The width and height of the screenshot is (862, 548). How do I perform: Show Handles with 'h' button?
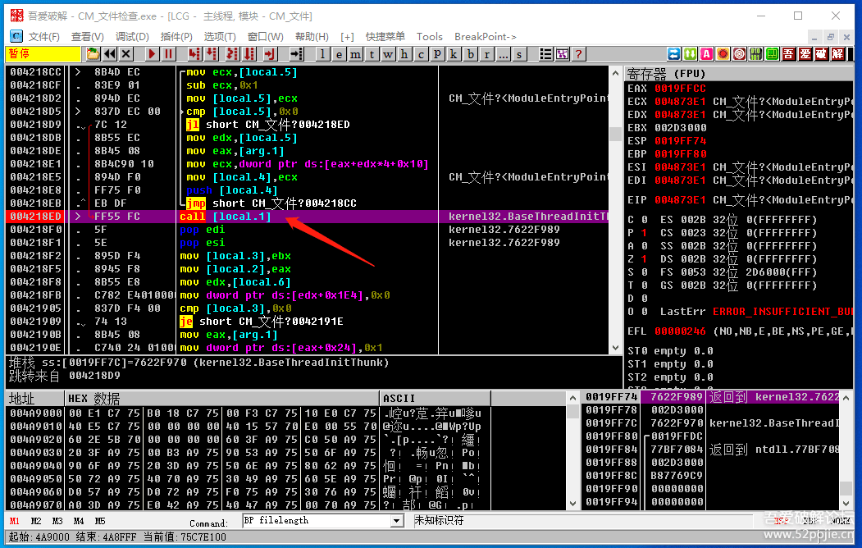tap(404, 54)
